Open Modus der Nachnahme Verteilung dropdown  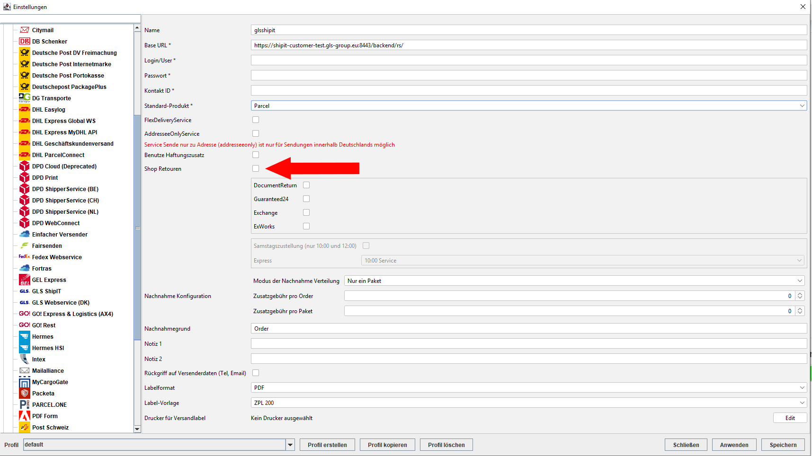point(574,281)
